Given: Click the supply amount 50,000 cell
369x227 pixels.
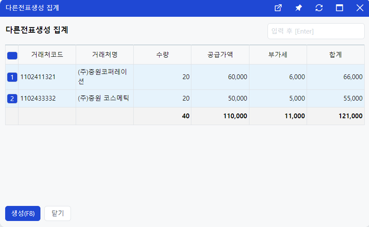Looking at the screenshot, I should pyautogui.click(x=220, y=98).
